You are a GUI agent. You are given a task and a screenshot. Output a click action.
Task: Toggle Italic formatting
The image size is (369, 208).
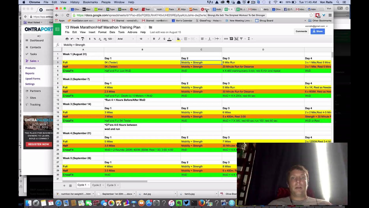click(159, 39)
